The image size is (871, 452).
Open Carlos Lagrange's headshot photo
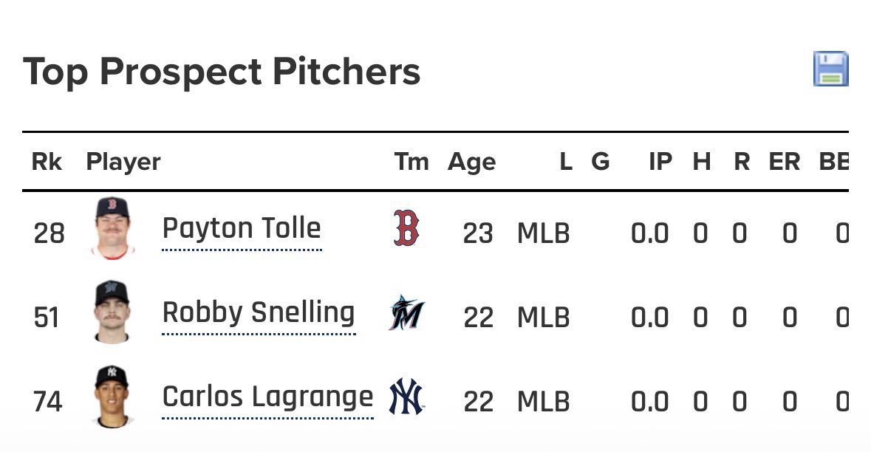click(112, 397)
